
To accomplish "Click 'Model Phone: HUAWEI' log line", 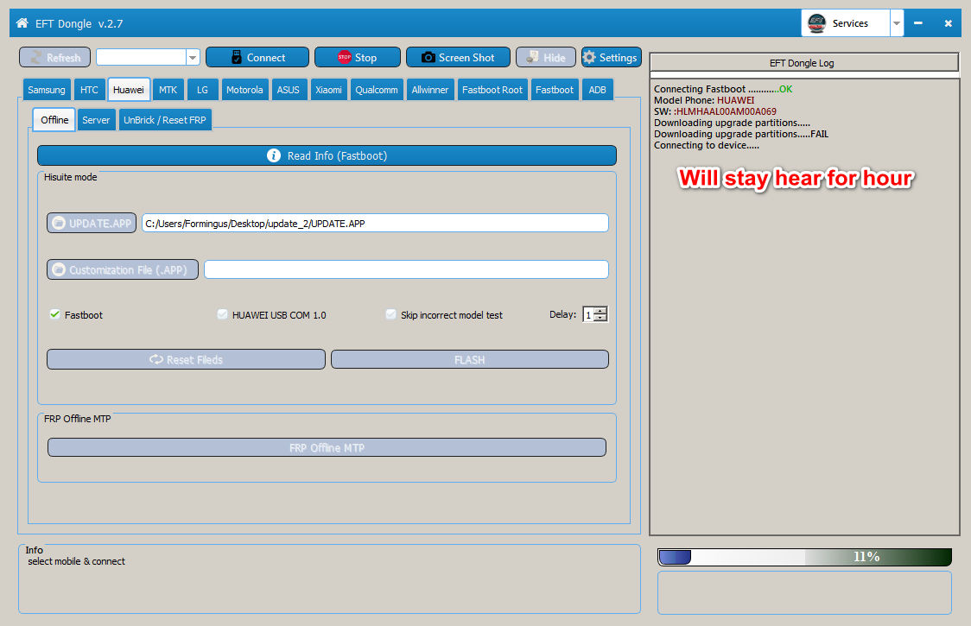I will (x=704, y=100).
